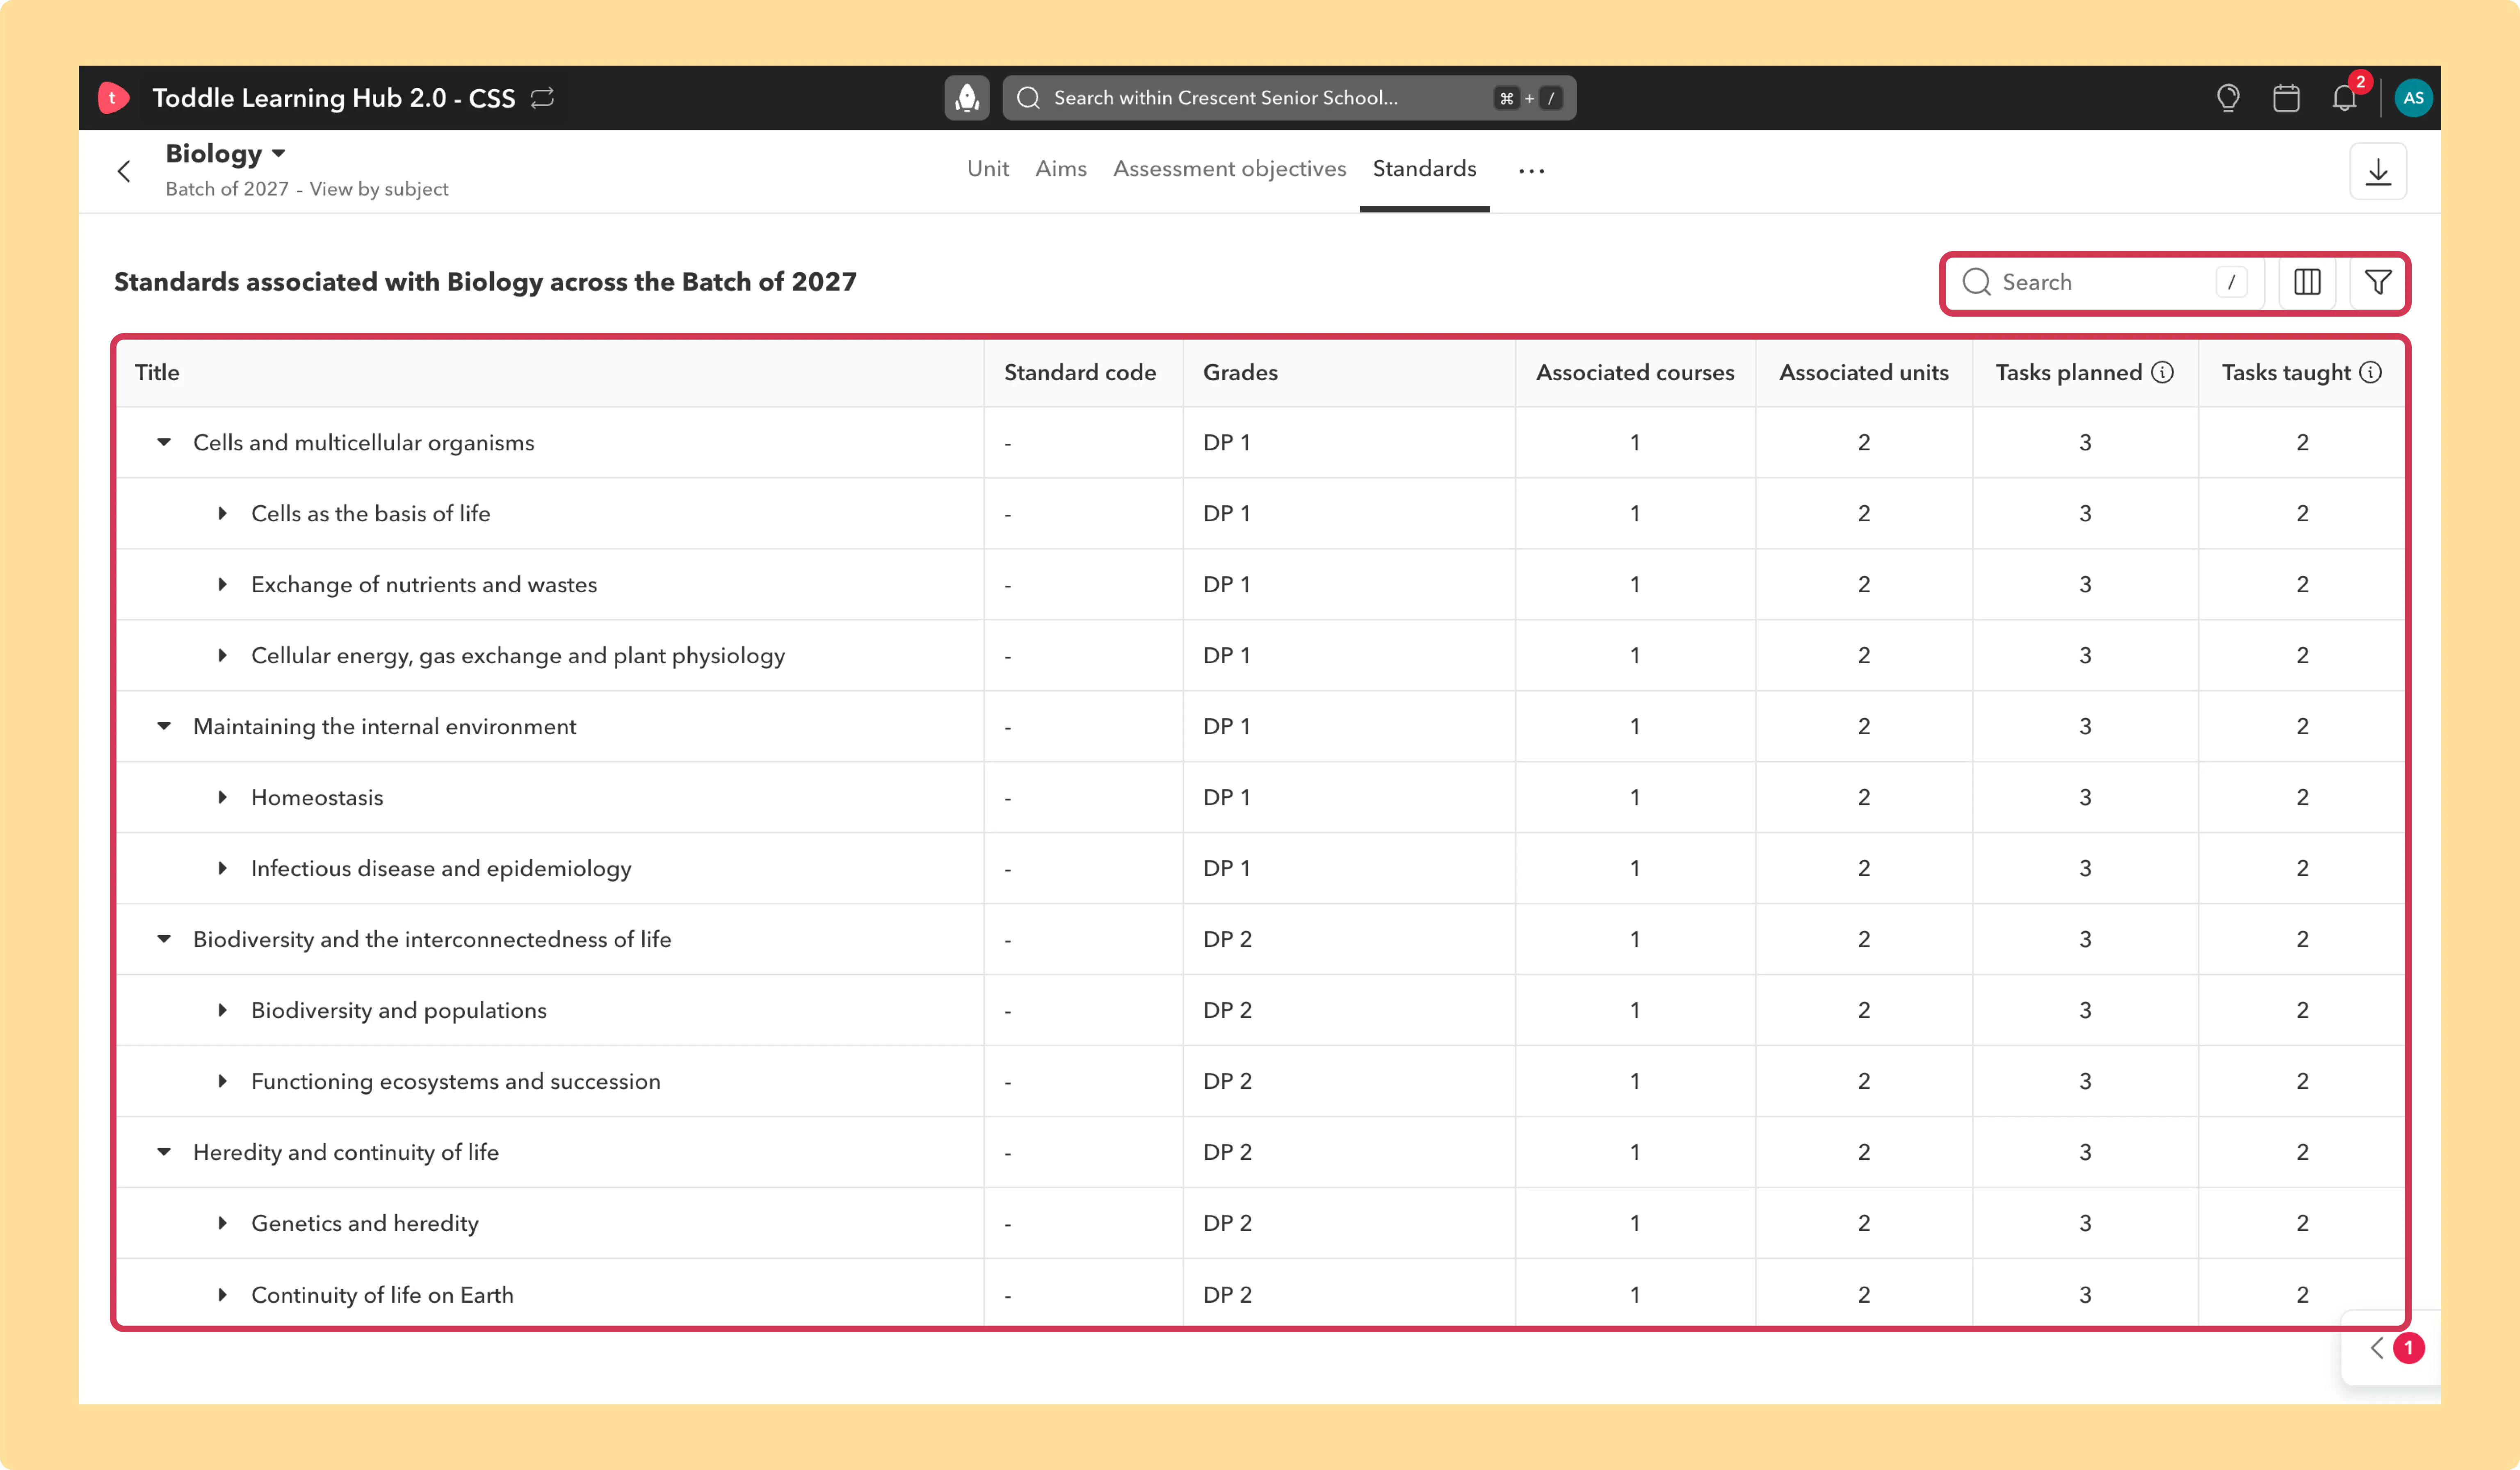
Task: Expand the side panel chevron at bottom right
Action: tap(2377, 1348)
